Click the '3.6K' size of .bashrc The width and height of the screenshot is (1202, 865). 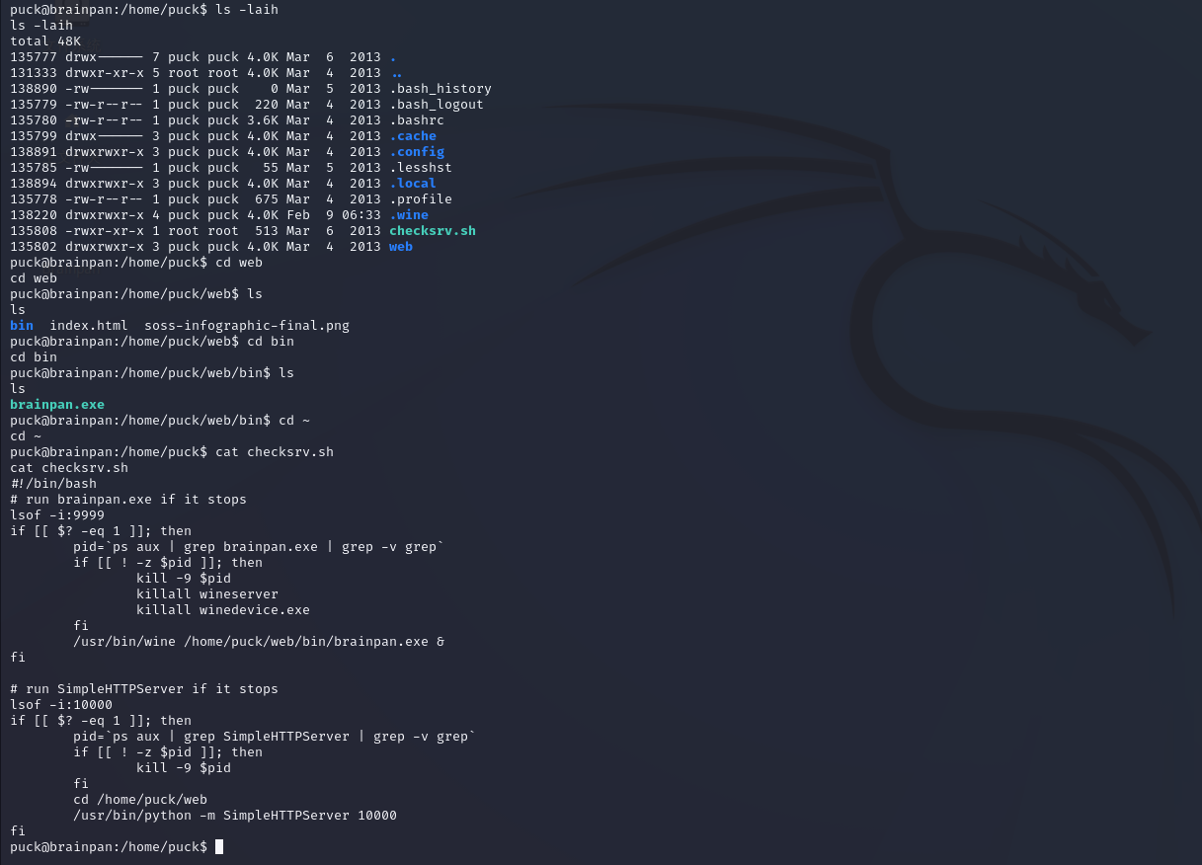pyautogui.click(x=263, y=120)
